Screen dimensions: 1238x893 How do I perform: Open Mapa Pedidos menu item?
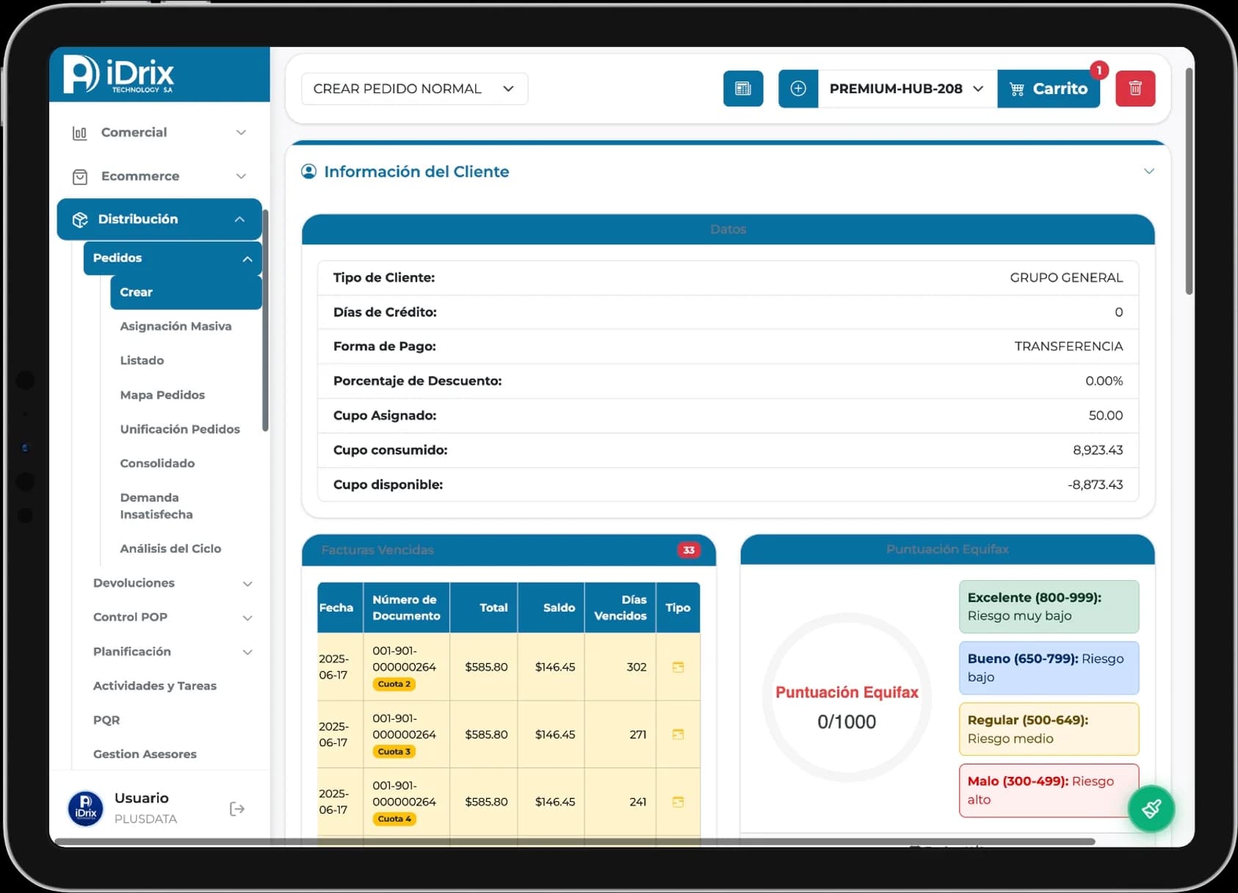162,395
